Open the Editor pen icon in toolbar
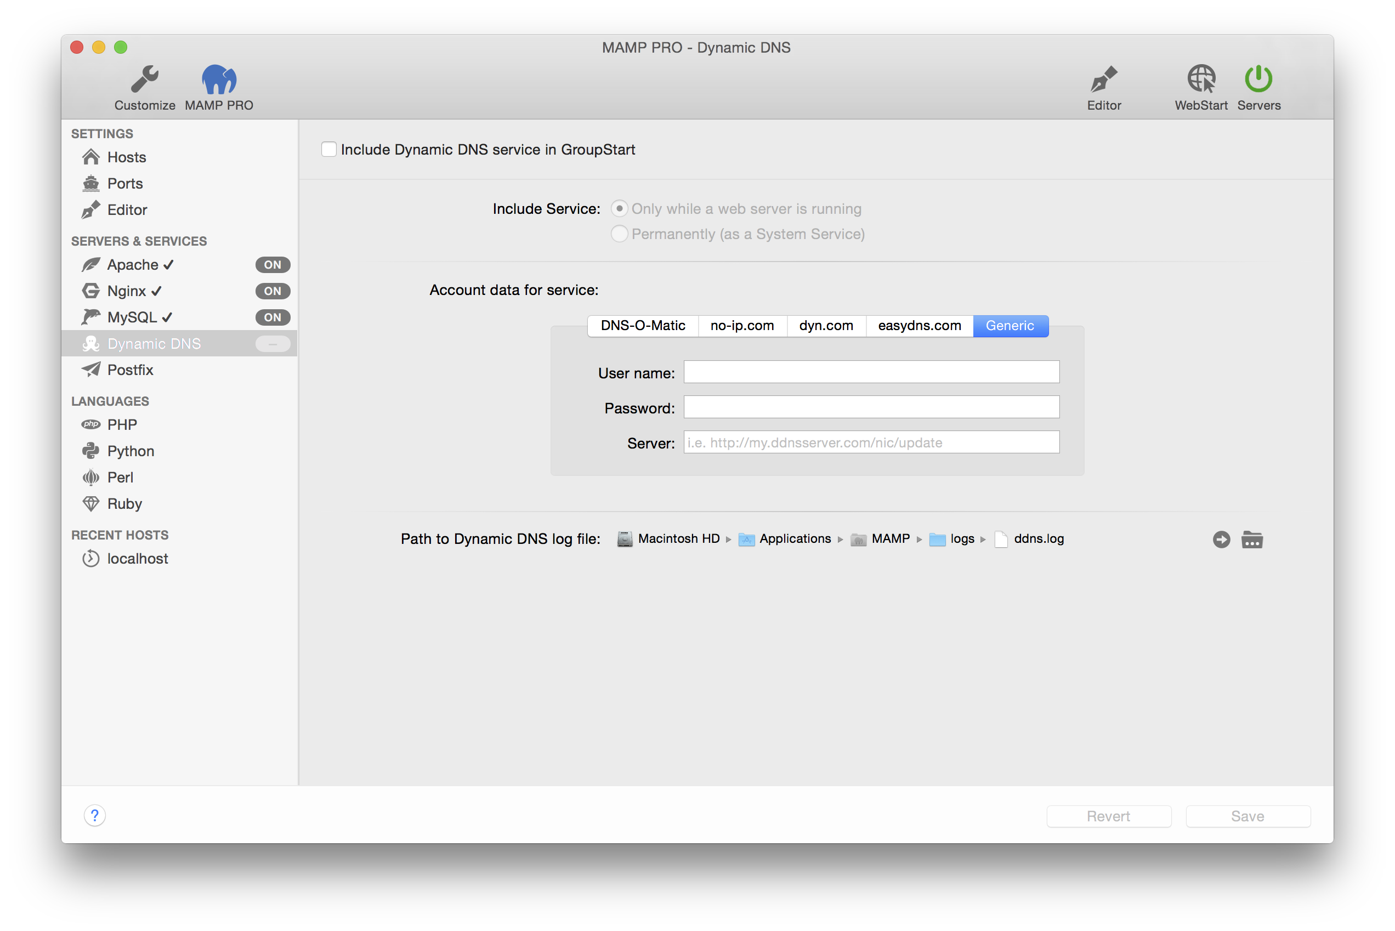The width and height of the screenshot is (1395, 931). point(1103,80)
